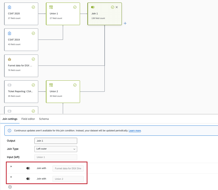The image size is (218, 190).
Task: Click the checkmark indicator on Join 1 node
Action: click(x=112, y=7)
